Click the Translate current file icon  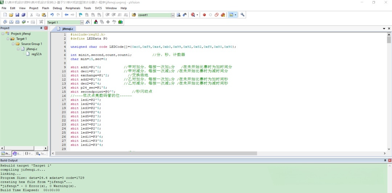pyautogui.click(x=5, y=22)
